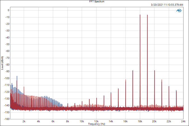Click the Level (dBrA) Y-axis label
This screenshot has width=189, height=126.
(x=2, y=65)
